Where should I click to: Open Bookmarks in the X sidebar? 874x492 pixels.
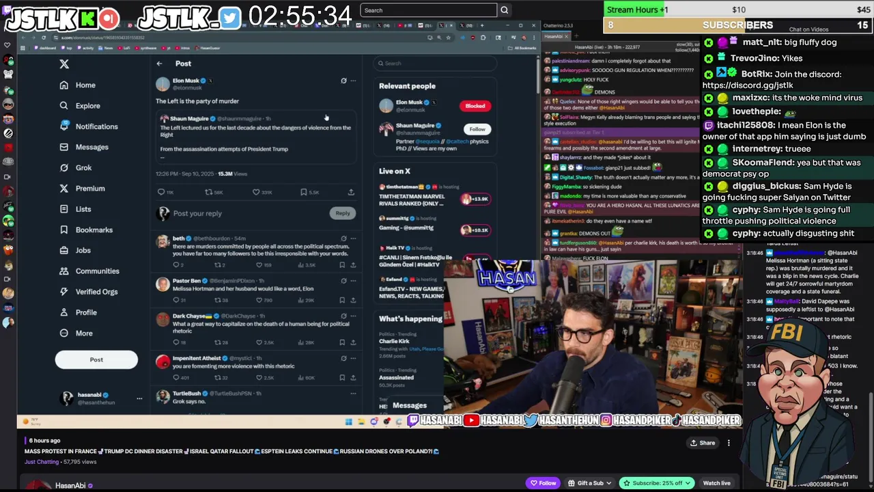click(85, 230)
